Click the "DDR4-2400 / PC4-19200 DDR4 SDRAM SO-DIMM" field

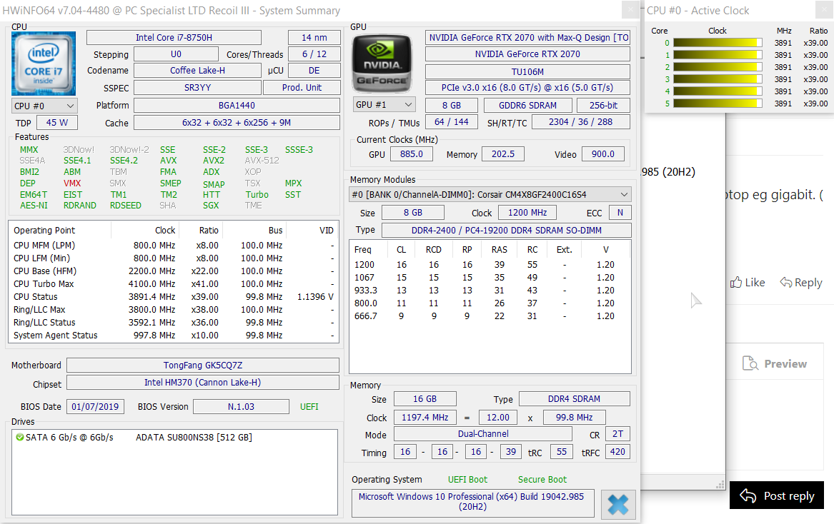click(x=507, y=230)
